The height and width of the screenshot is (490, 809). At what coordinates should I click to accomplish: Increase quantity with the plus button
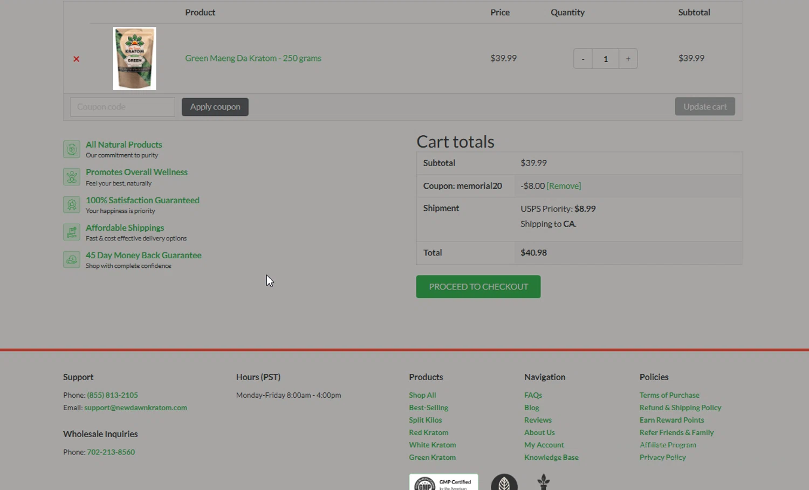point(628,59)
